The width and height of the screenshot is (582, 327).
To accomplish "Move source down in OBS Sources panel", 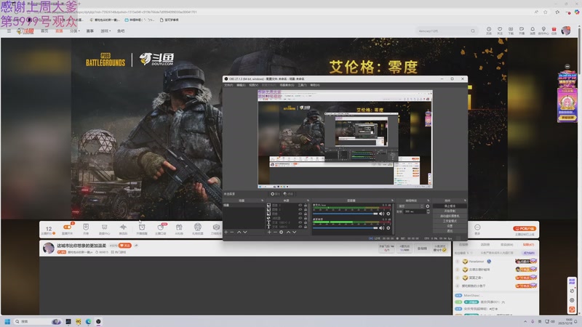I will tap(295, 232).
